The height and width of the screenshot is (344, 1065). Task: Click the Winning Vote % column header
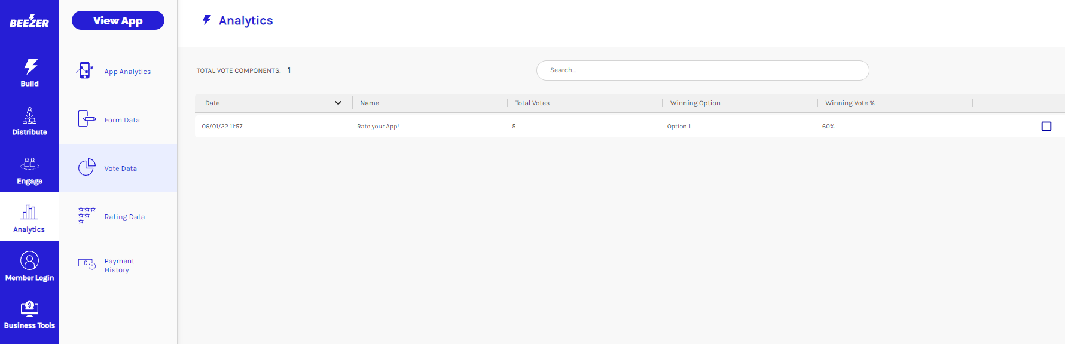(850, 103)
